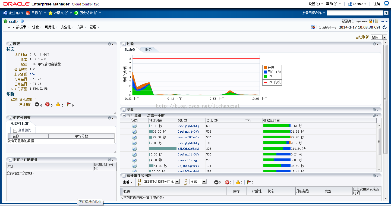This screenshot has height=206, width=391.
Task: Open the 历史记录 menu
Action: [x=88, y=13]
